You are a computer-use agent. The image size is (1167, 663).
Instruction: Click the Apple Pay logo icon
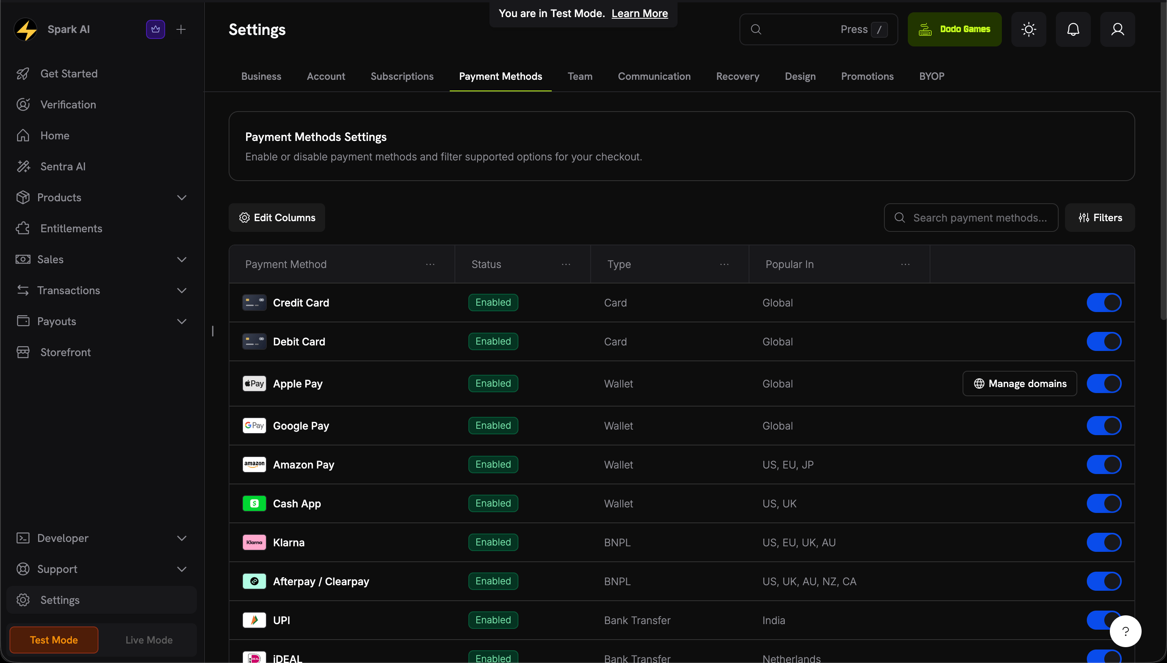tap(254, 384)
